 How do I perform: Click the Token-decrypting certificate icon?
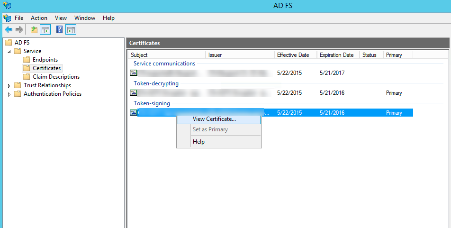tap(134, 93)
